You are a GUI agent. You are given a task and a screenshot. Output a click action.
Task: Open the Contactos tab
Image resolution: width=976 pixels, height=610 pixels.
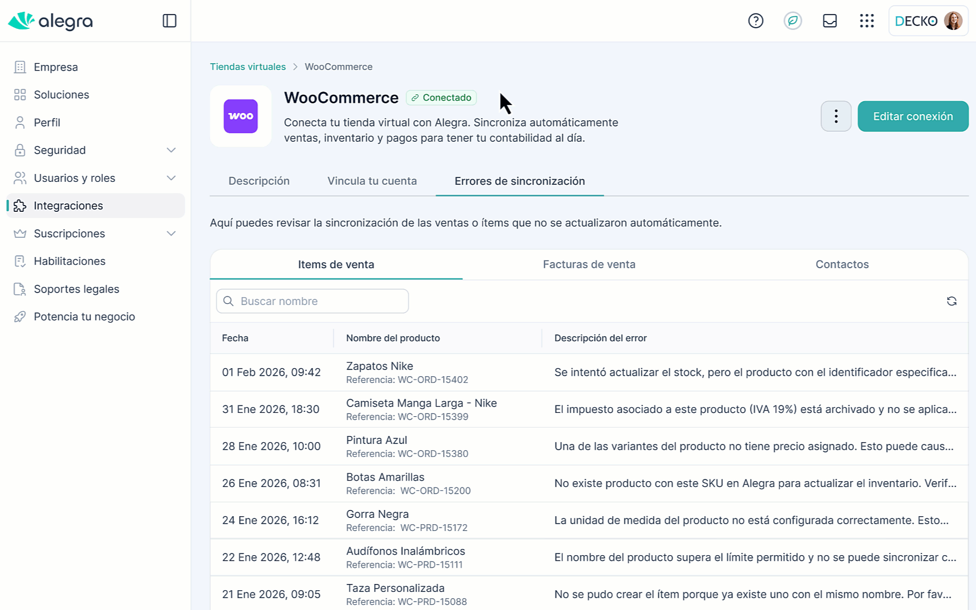[842, 264]
